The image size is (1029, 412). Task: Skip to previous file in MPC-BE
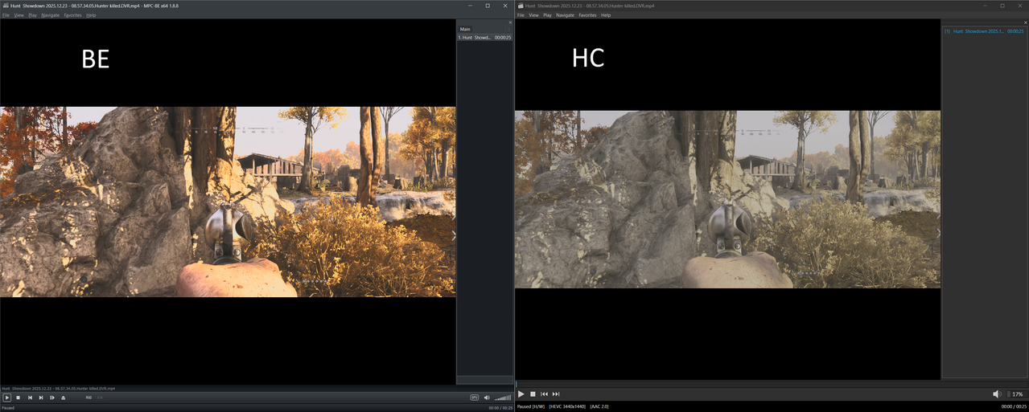click(30, 398)
